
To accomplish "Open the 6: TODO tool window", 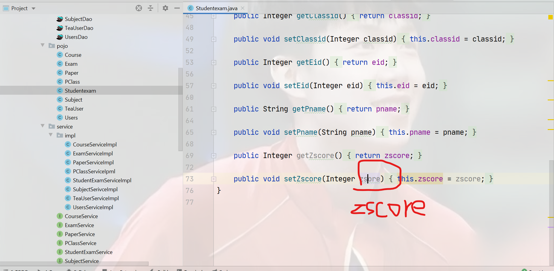I will [17, 270].
